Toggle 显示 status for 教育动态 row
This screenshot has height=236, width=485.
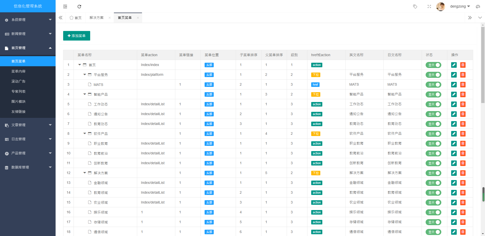click(433, 124)
